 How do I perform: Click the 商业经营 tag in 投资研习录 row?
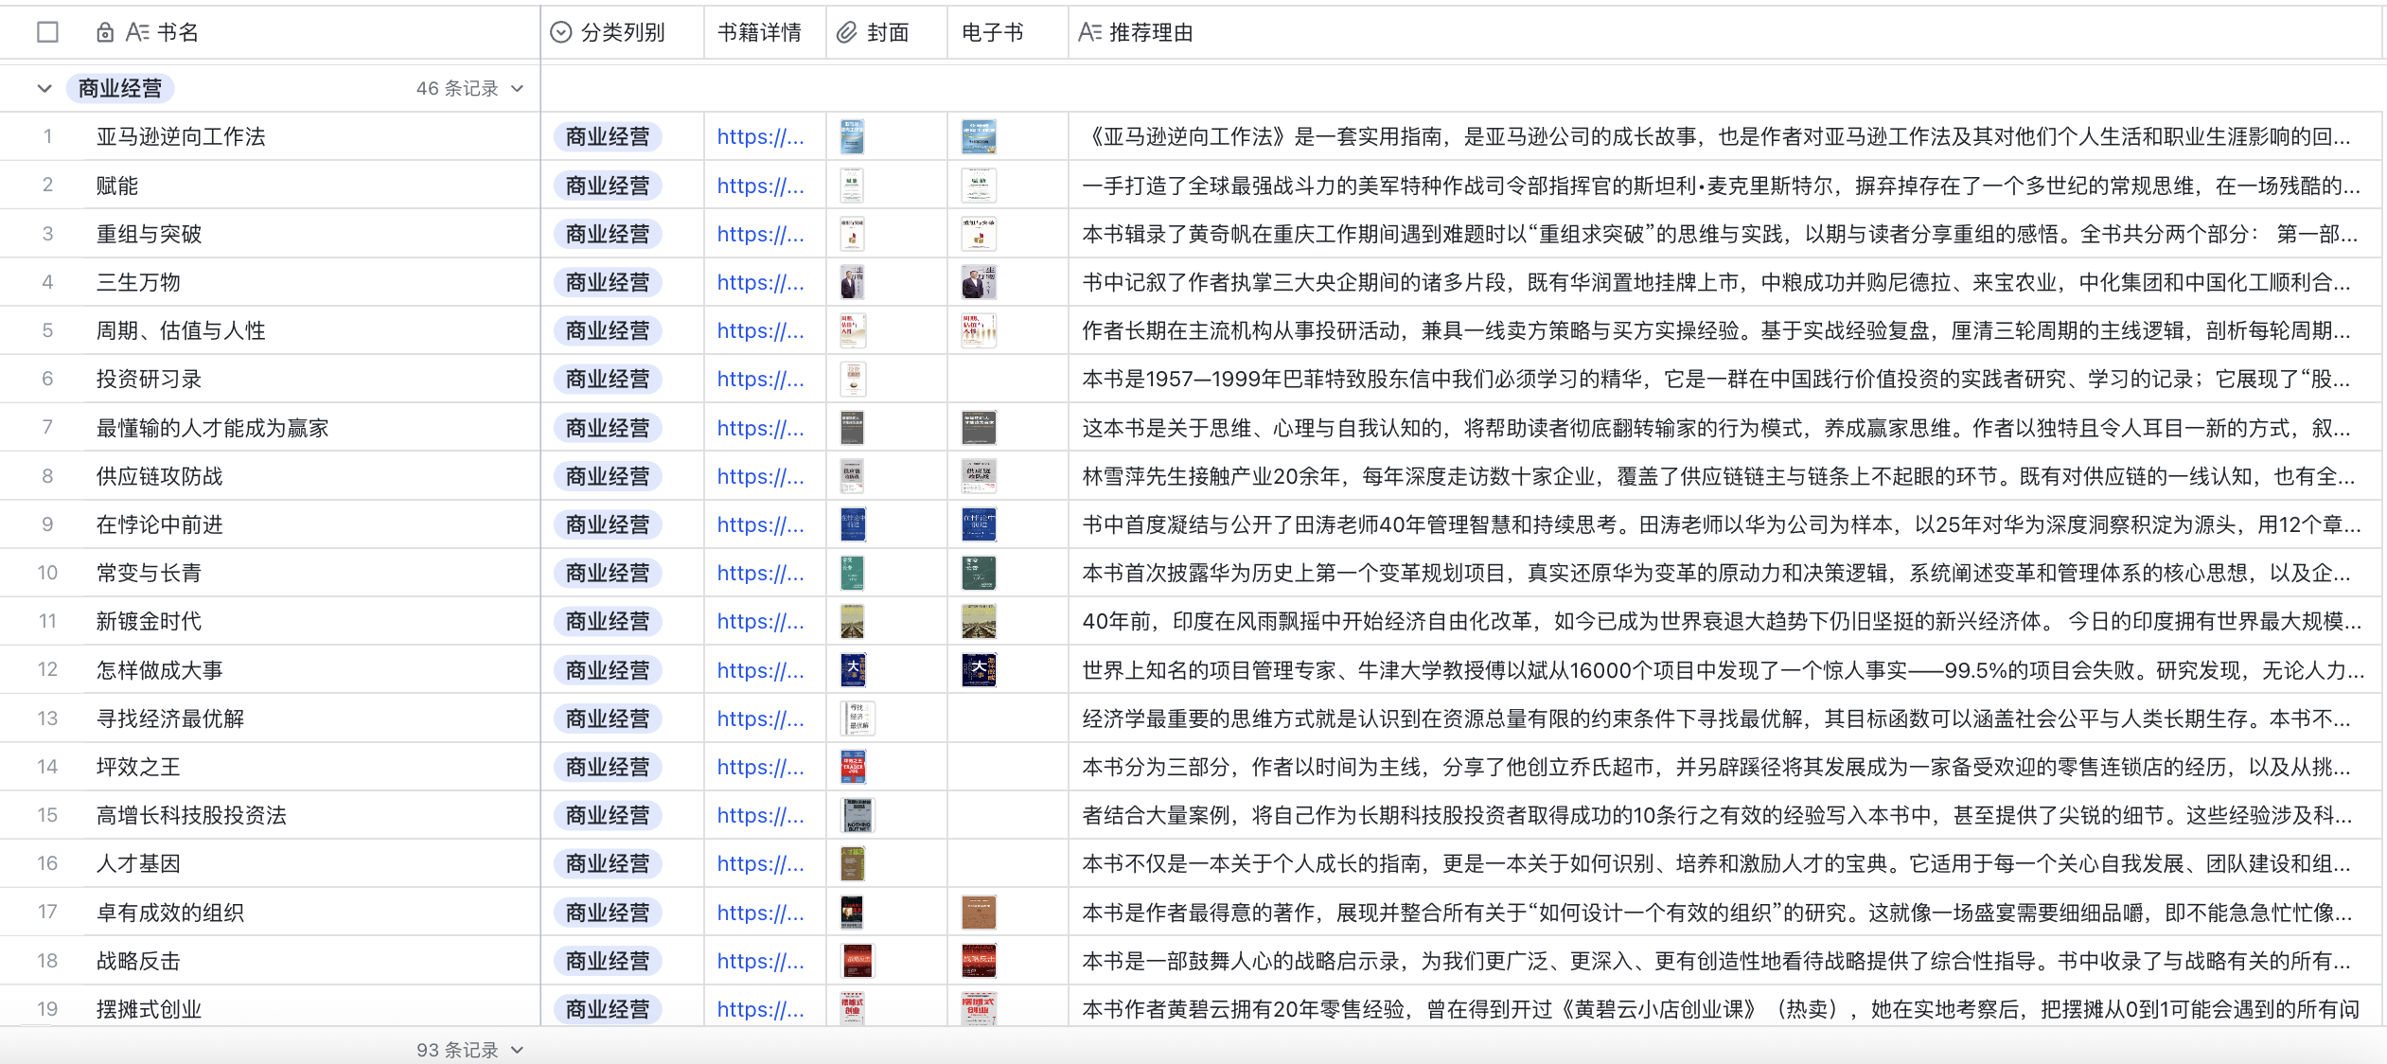coord(608,380)
